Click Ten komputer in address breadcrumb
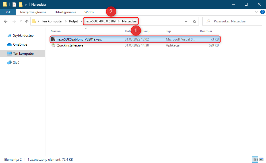This screenshot has width=266, height=163. tap(52, 21)
